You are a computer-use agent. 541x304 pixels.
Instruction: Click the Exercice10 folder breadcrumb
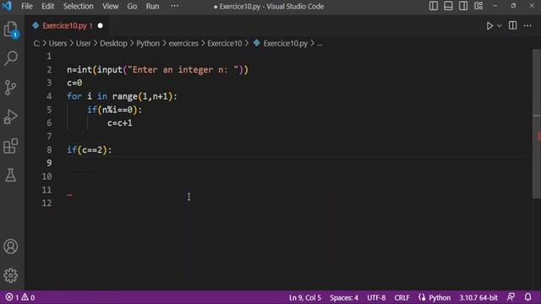point(225,43)
